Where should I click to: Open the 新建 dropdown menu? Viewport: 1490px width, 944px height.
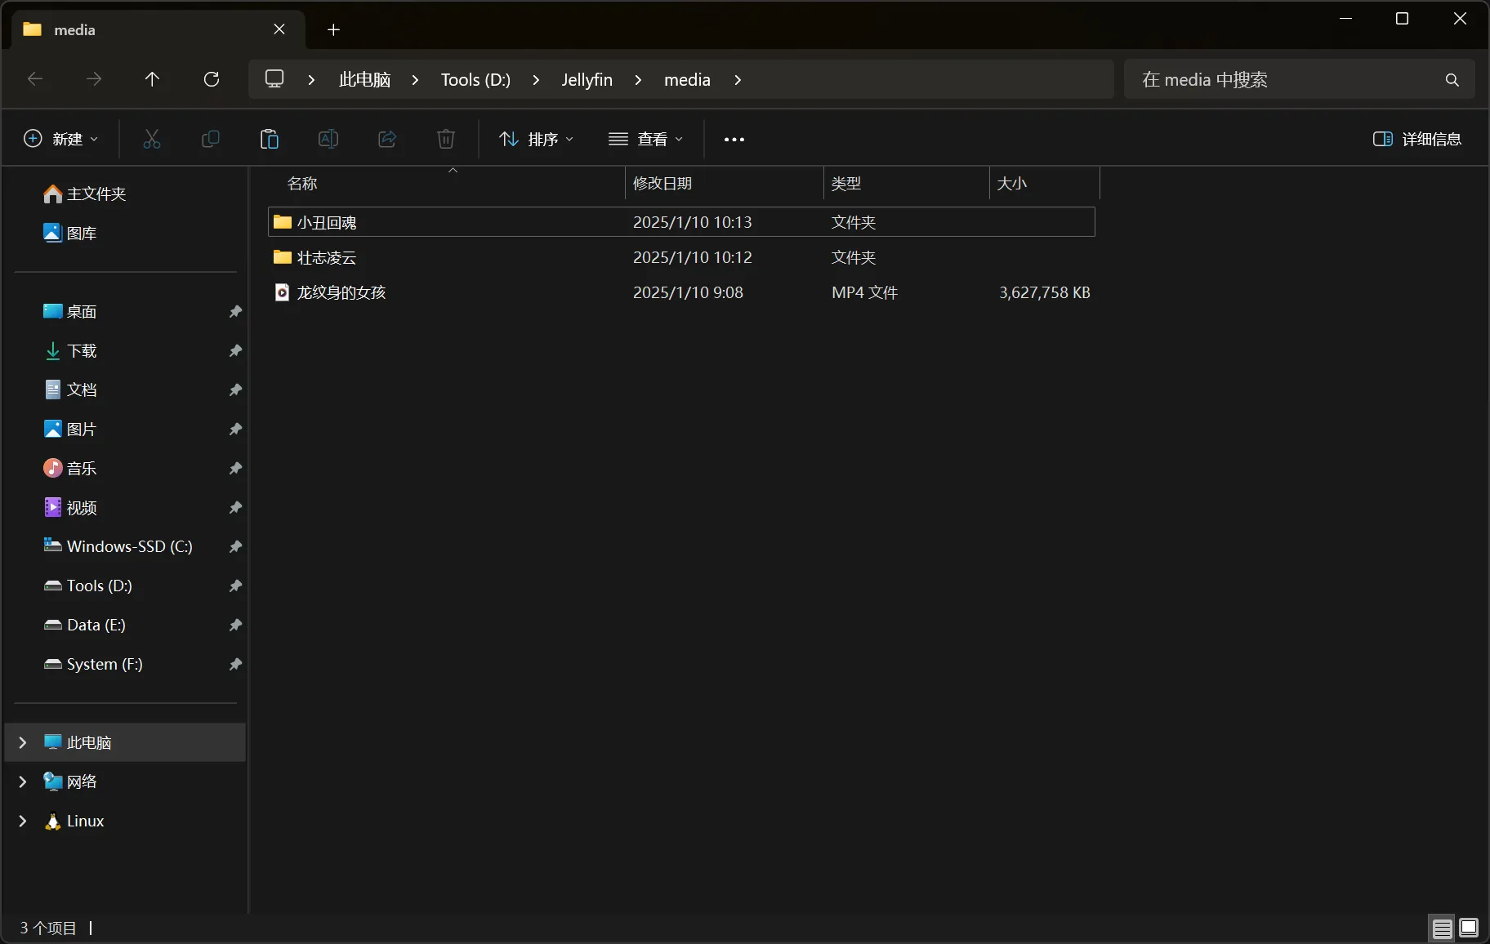click(x=61, y=139)
